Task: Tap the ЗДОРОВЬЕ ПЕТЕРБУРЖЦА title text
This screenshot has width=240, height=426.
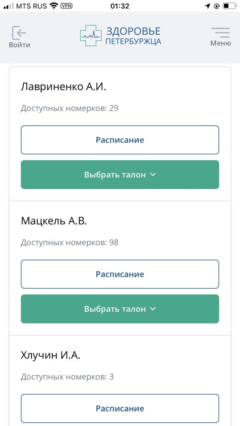Action: [133, 36]
